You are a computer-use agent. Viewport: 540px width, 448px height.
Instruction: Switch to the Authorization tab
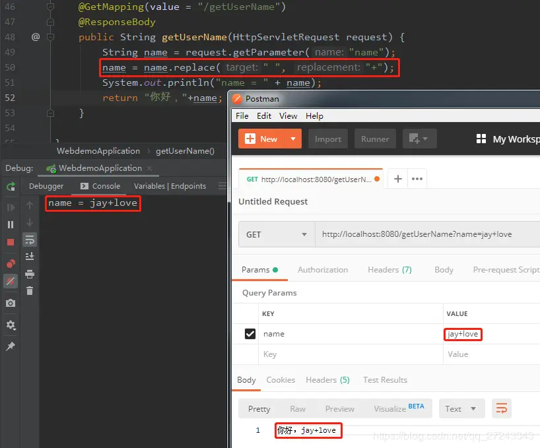click(323, 270)
